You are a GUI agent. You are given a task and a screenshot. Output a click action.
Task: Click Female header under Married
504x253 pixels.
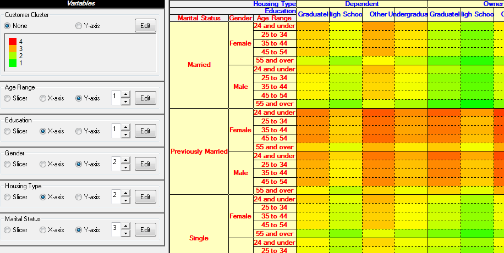coord(240,43)
